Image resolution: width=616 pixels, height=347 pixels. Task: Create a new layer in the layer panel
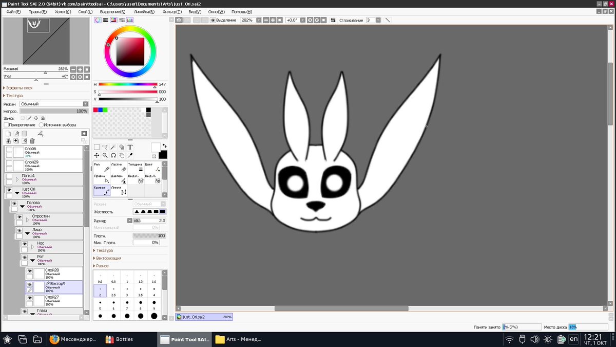(x=8, y=134)
